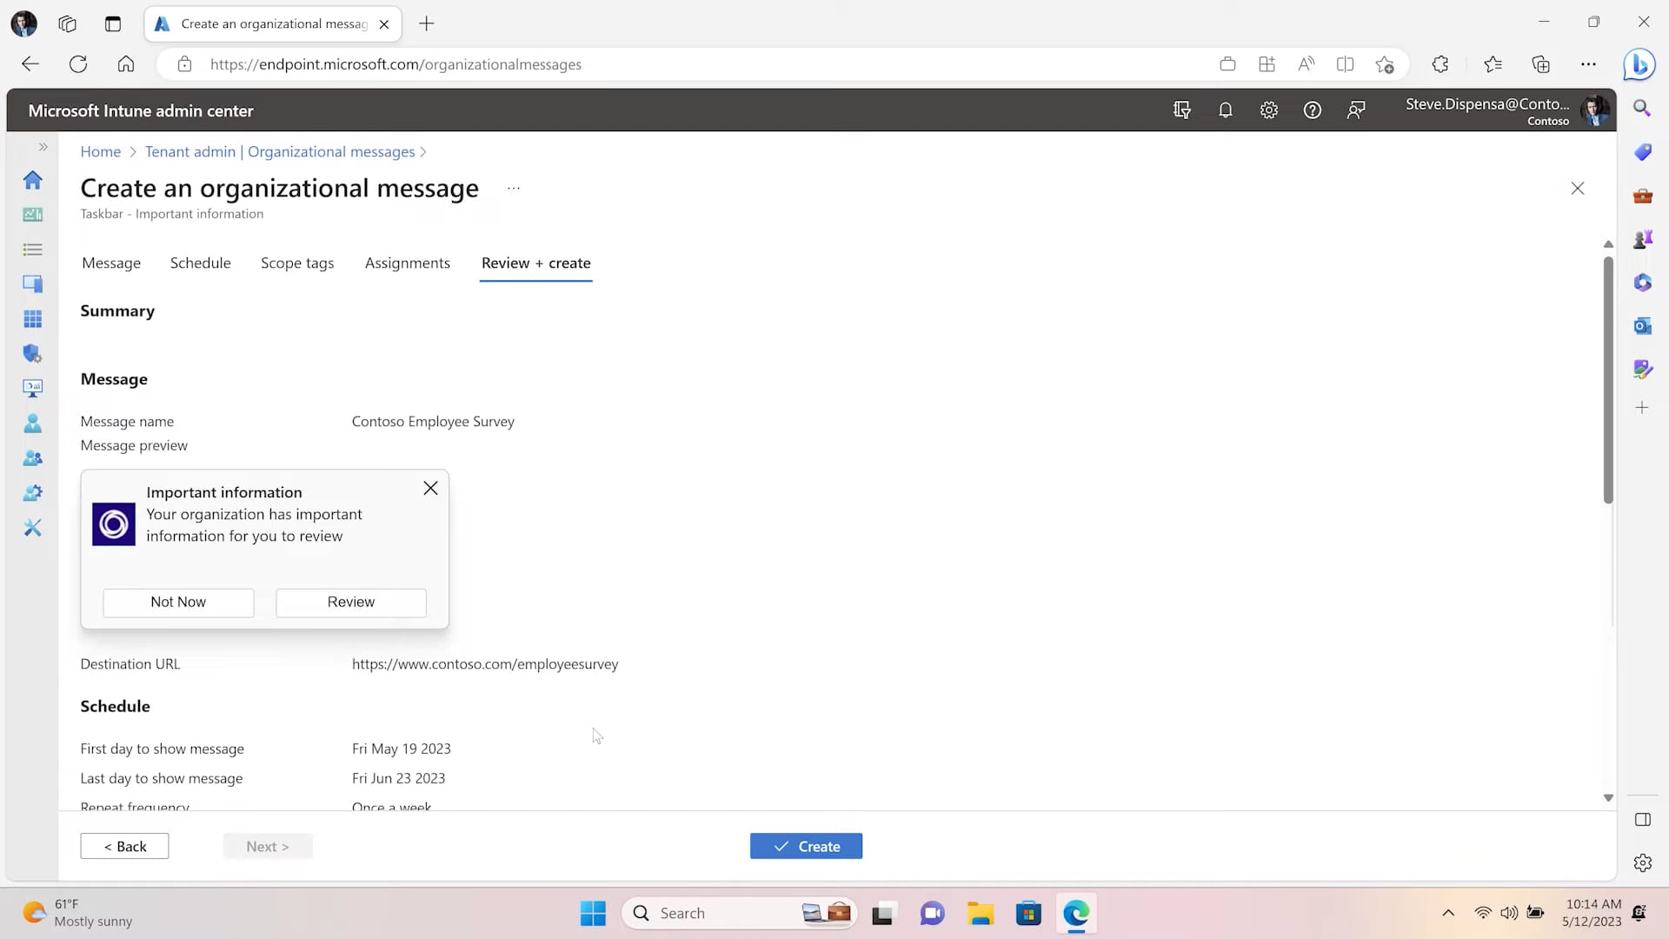The height and width of the screenshot is (939, 1669).
Task: Open portal settings gear in header
Action: point(1268,110)
